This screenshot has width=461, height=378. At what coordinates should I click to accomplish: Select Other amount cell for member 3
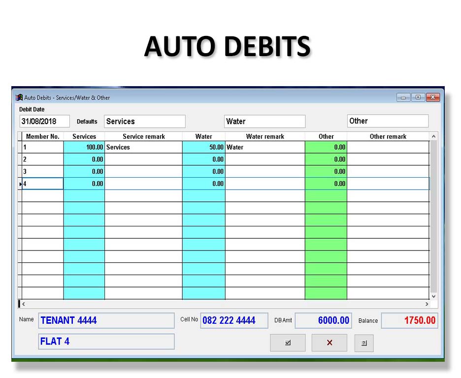point(326,172)
